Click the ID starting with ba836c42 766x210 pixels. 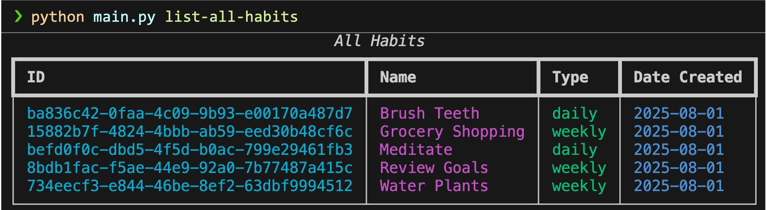[x=189, y=114]
